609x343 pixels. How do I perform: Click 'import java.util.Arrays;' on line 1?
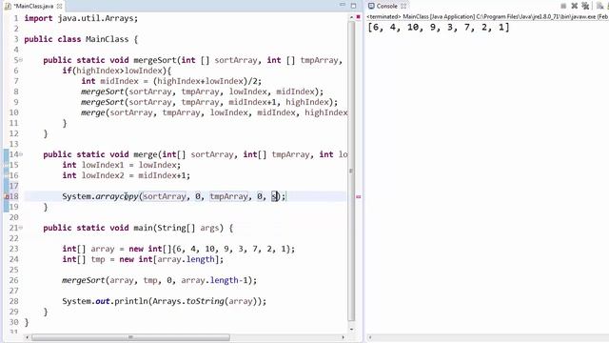[81, 18]
